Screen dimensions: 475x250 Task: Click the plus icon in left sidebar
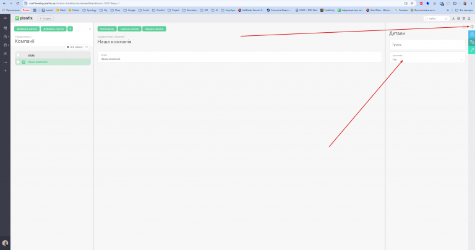click(5, 71)
